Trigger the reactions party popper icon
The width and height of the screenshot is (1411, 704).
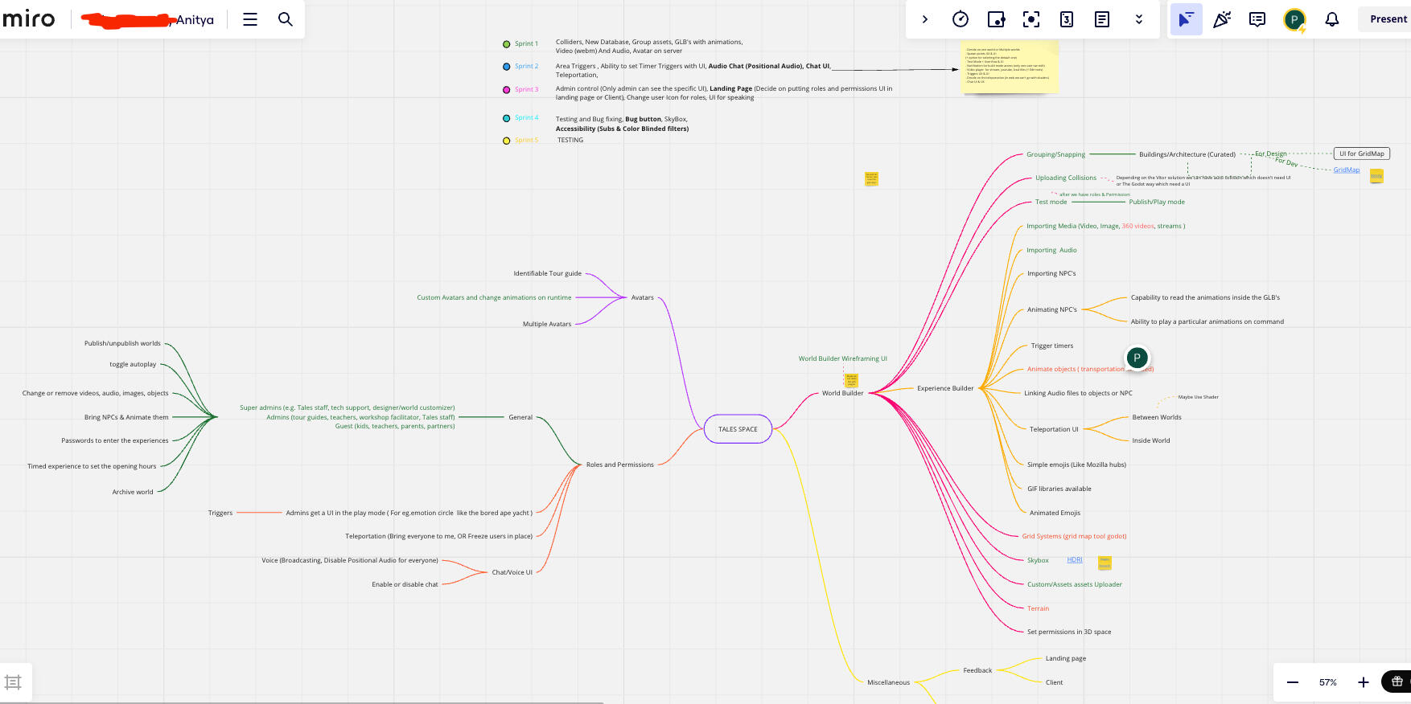tap(1222, 19)
